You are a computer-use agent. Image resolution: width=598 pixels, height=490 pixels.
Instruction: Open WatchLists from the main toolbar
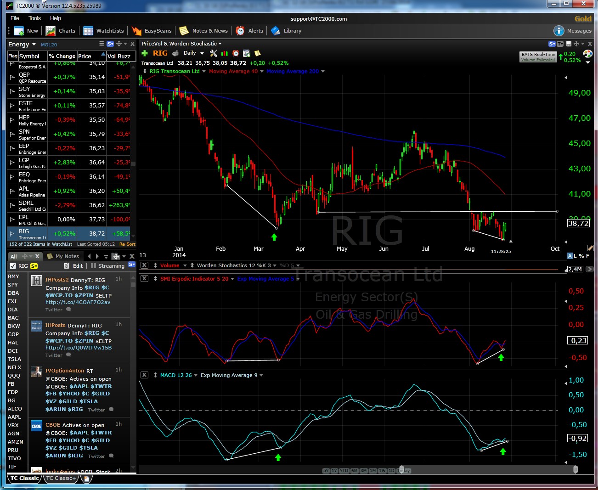tap(103, 31)
